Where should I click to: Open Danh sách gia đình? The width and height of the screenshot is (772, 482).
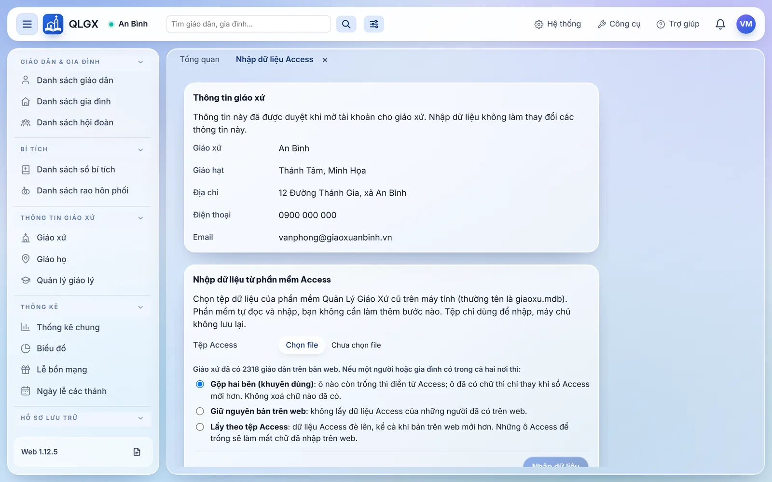point(83,102)
